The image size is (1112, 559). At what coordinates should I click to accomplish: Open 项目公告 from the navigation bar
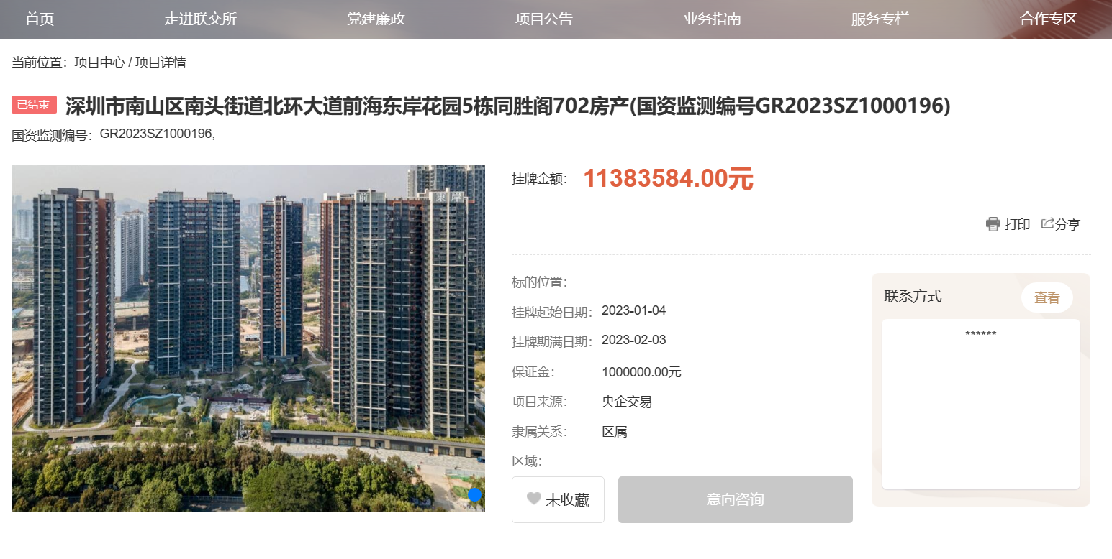tap(544, 19)
